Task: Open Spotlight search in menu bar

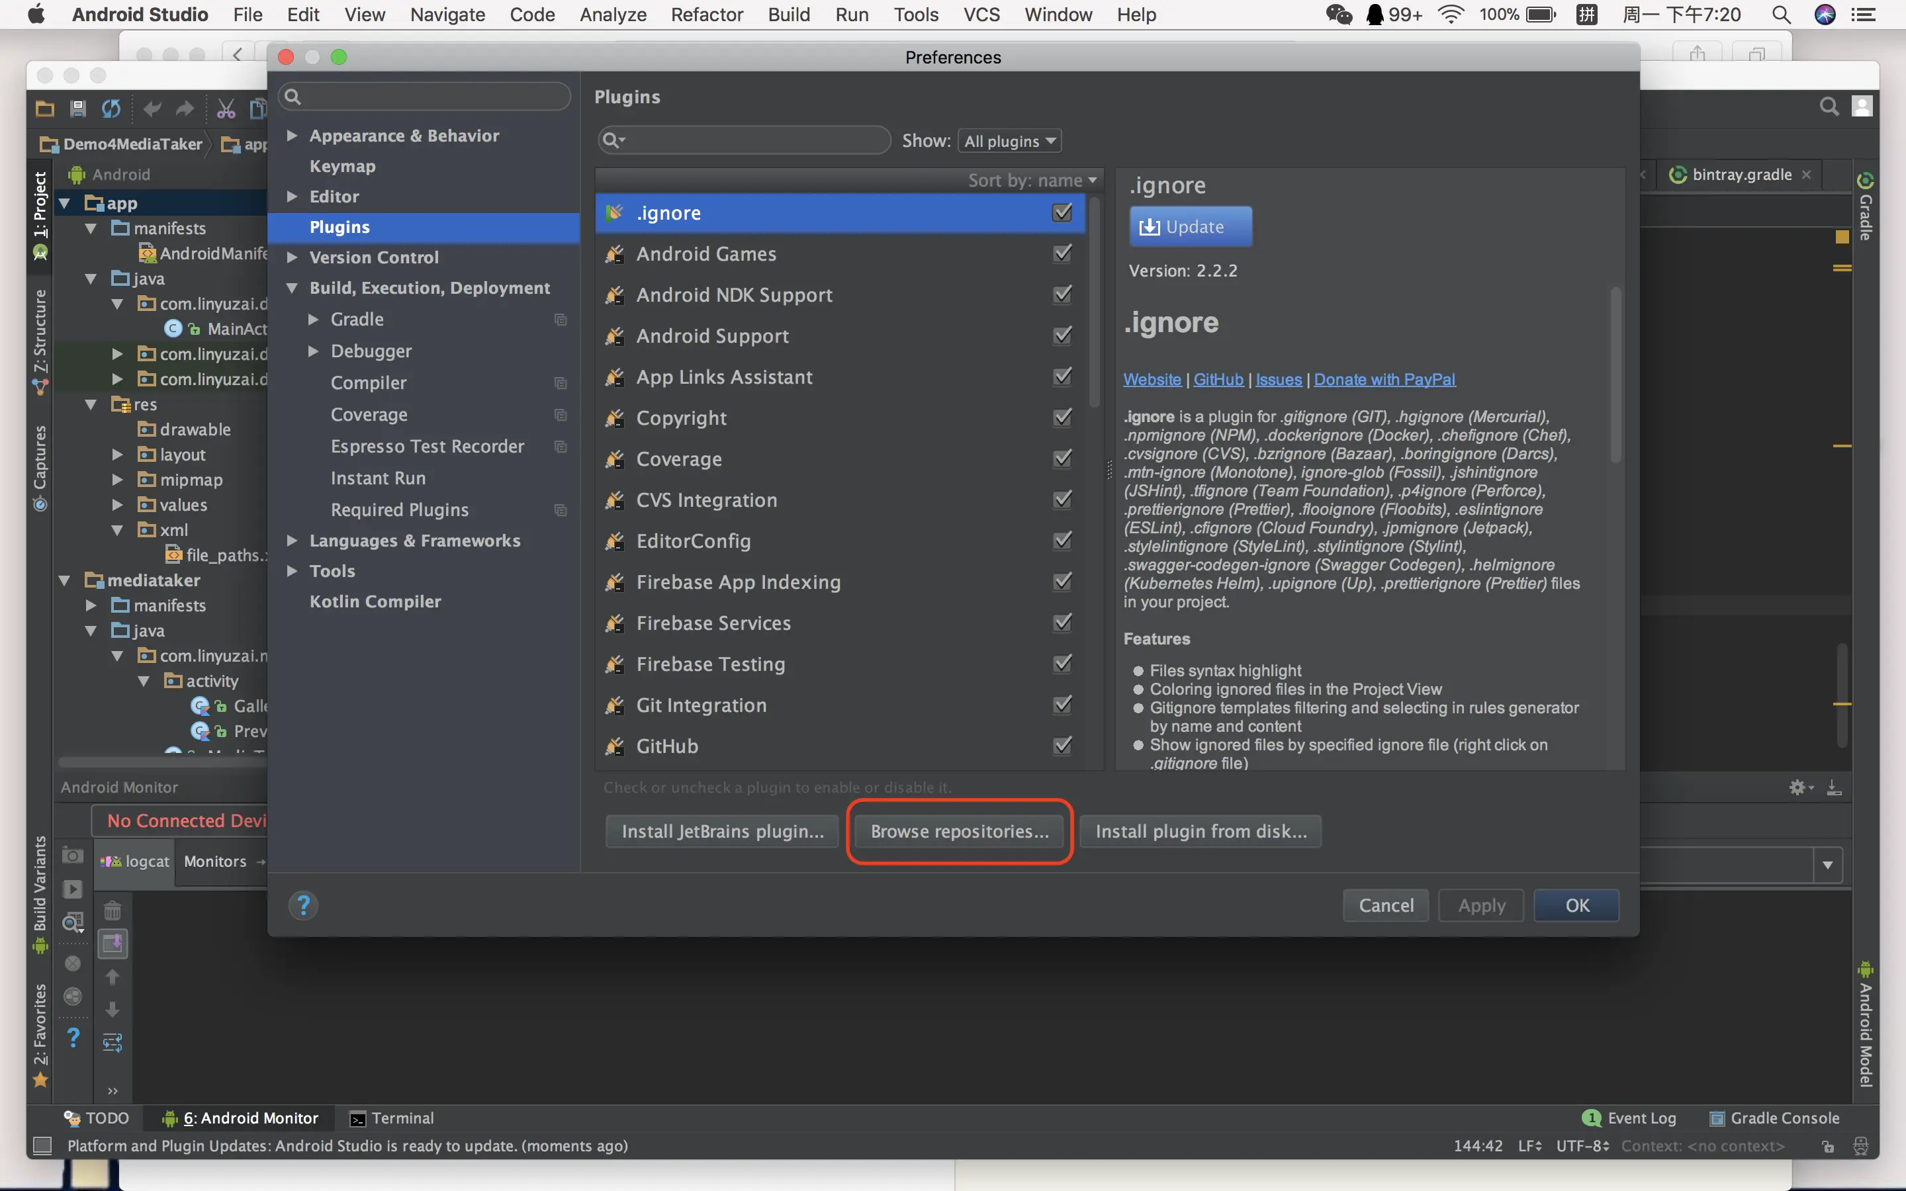Action: (1782, 14)
